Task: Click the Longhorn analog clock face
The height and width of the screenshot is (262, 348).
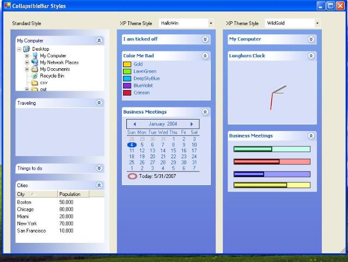Action: (272, 93)
